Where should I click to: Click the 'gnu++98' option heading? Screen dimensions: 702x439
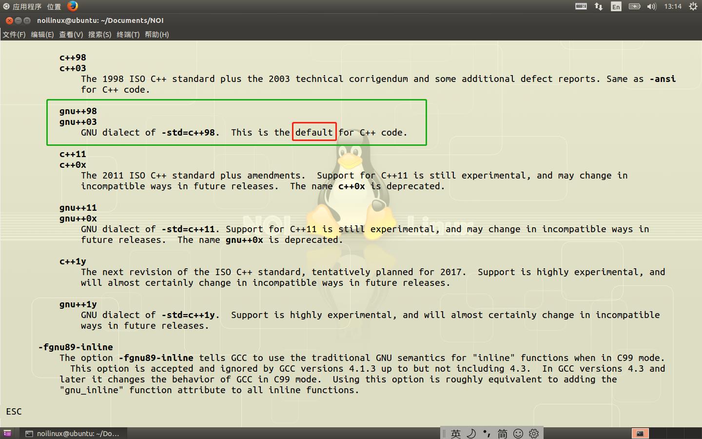pos(78,111)
